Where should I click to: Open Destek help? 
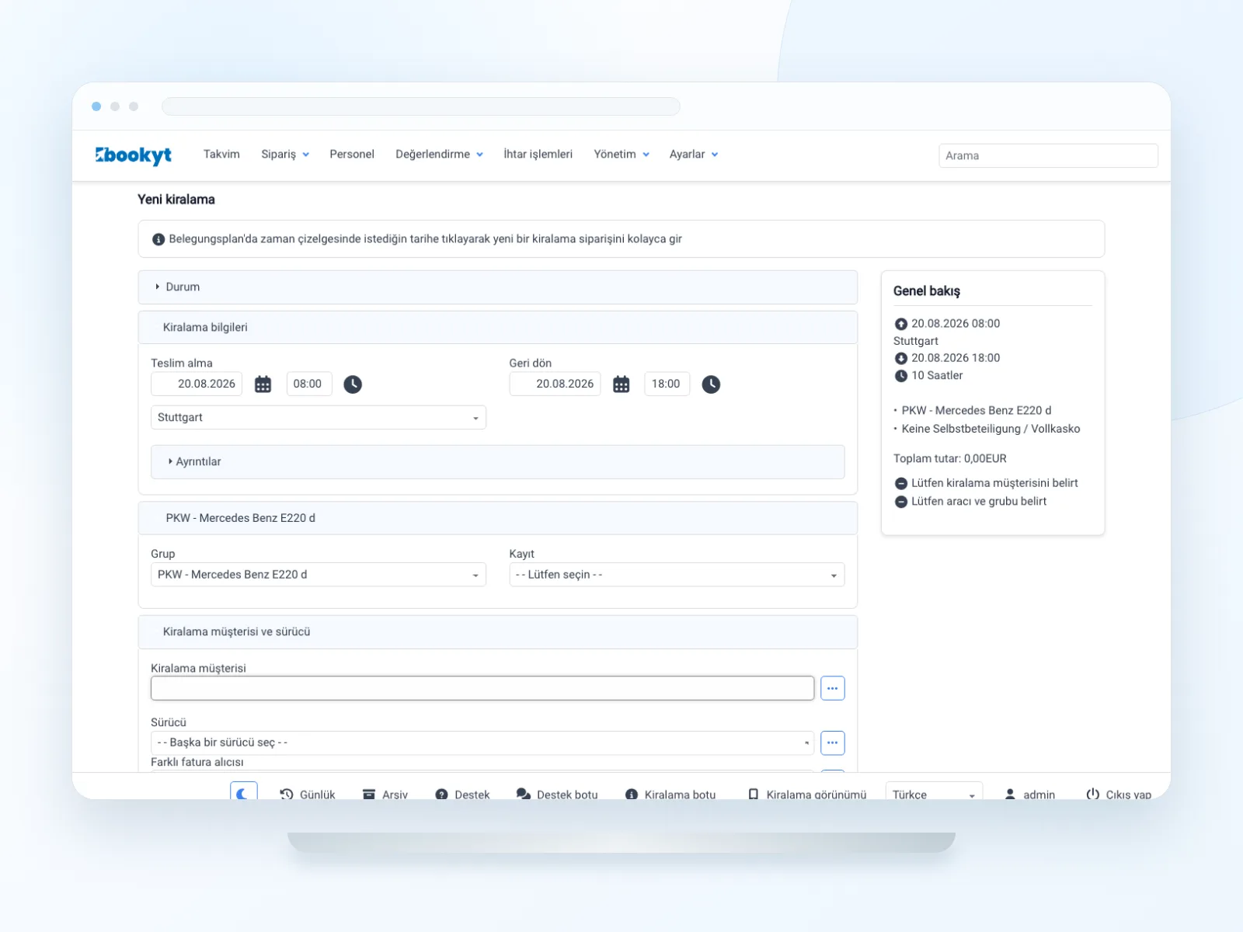pyautogui.click(x=463, y=795)
